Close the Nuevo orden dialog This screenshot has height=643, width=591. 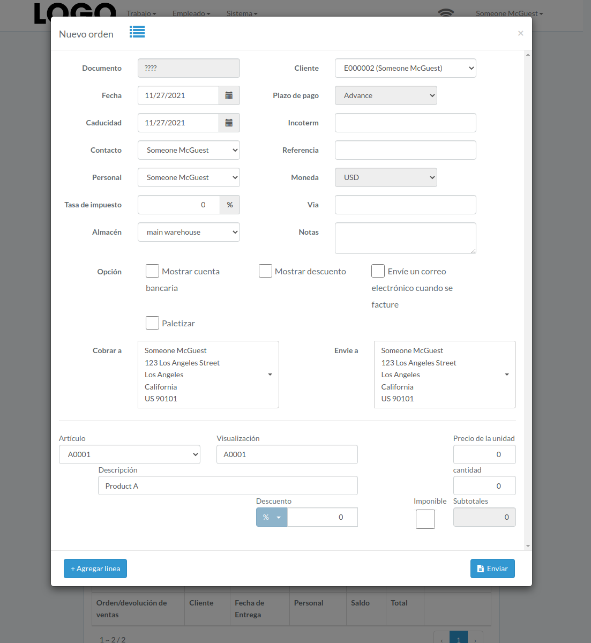pos(520,33)
